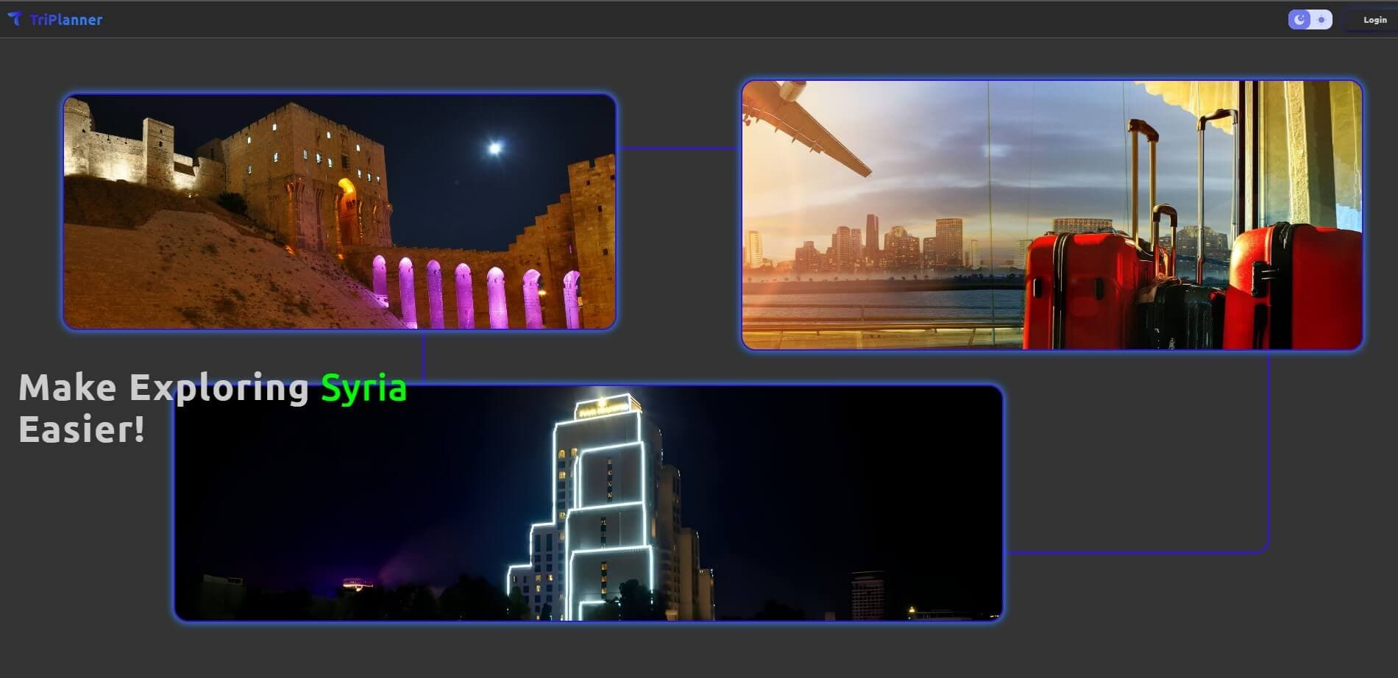Click the moon icon in theme switch
The width and height of the screenshot is (1398, 678).
(1300, 20)
